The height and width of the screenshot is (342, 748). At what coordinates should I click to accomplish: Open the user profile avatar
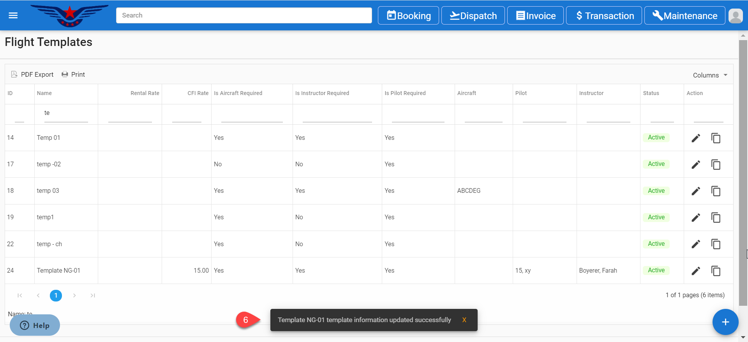point(735,16)
